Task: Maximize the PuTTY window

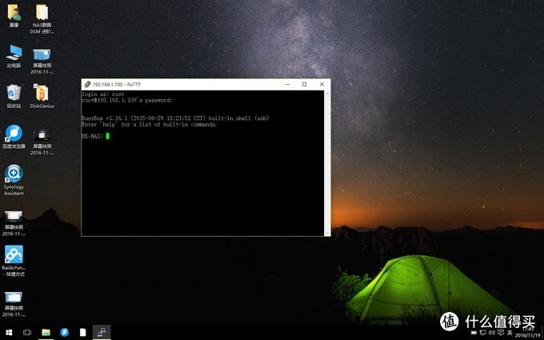Action: pyautogui.click(x=304, y=84)
